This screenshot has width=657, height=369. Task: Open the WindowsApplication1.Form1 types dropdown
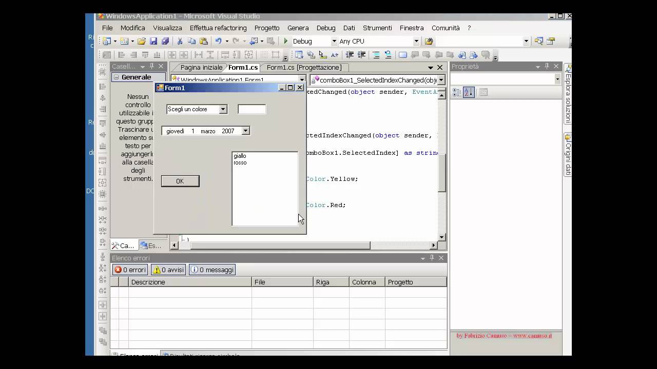tap(302, 80)
